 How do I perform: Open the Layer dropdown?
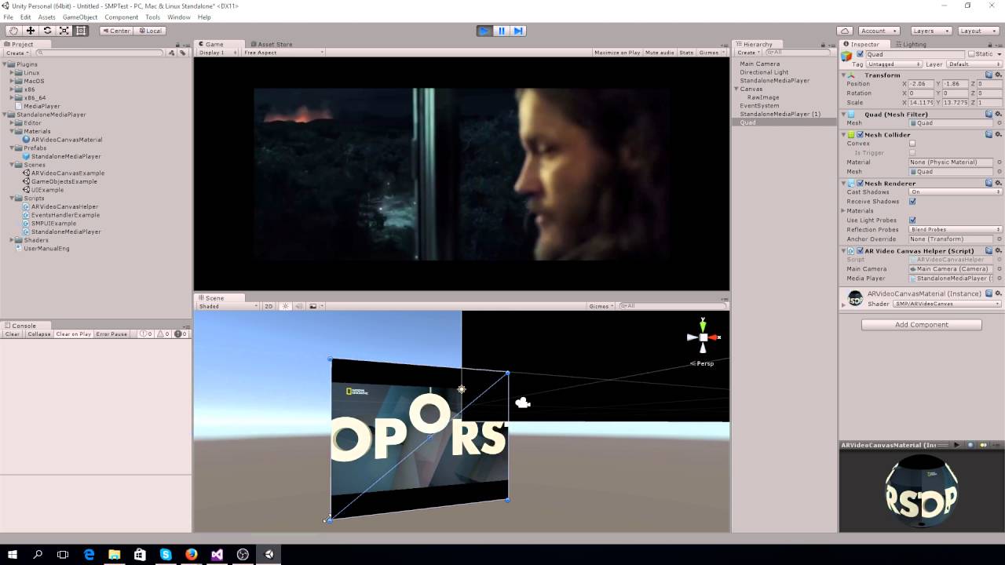click(x=974, y=64)
